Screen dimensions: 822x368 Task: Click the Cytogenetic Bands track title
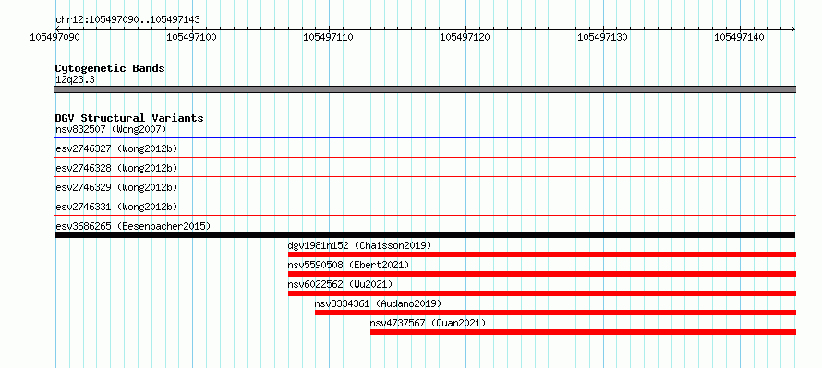[110, 68]
